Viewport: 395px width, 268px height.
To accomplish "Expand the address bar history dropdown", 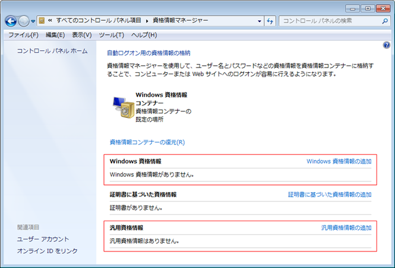I will (x=259, y=21).
